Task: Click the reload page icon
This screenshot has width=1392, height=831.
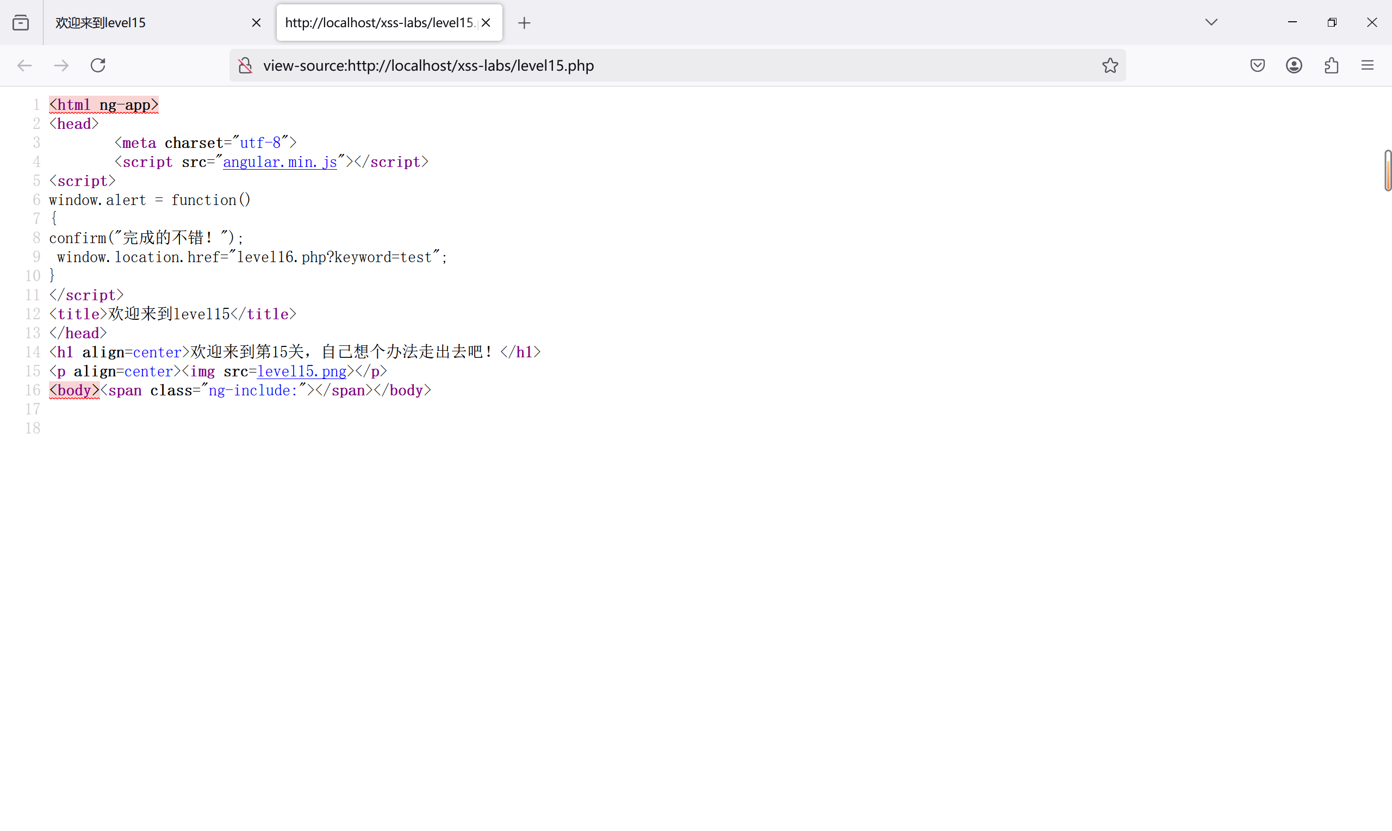Action: click(98, 65)
